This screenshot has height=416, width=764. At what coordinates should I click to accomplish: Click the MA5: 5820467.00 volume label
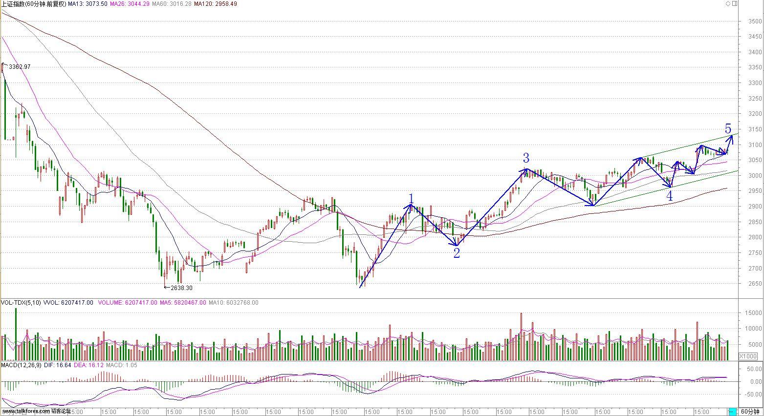click(183, 303)
